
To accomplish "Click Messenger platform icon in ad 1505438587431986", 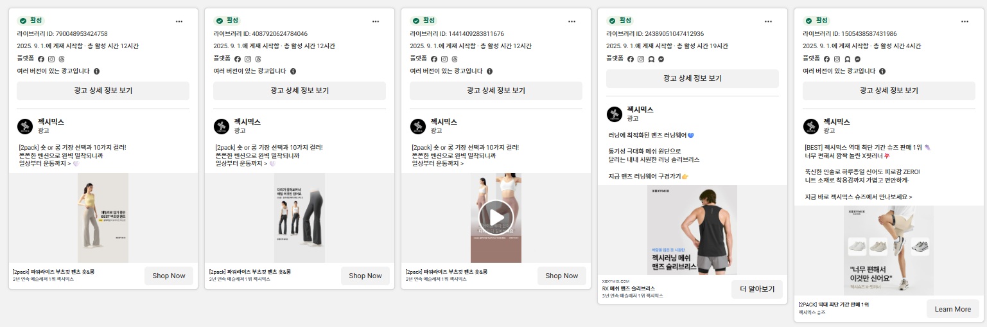I will [x=858, y=58].
